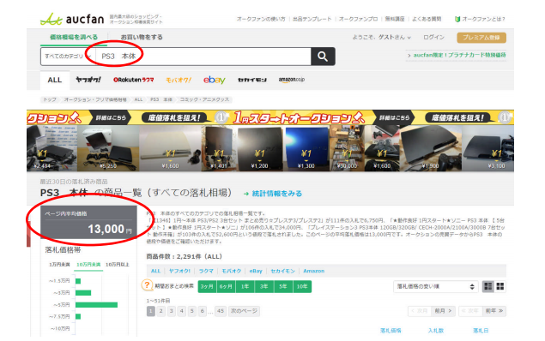Open the 落札価格の安い順 sort dropdown
Image resolution: width=545 pixels, height=341 pixels.
(435, 286)
